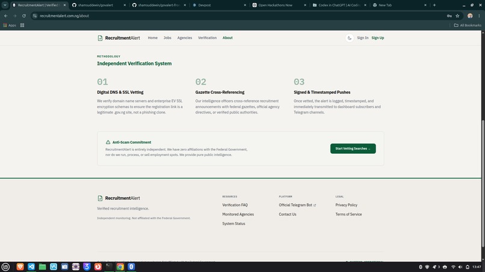Open the Privacy Policy link
The height and width of the screenshot is (272, 485).
tap(346, 205)
